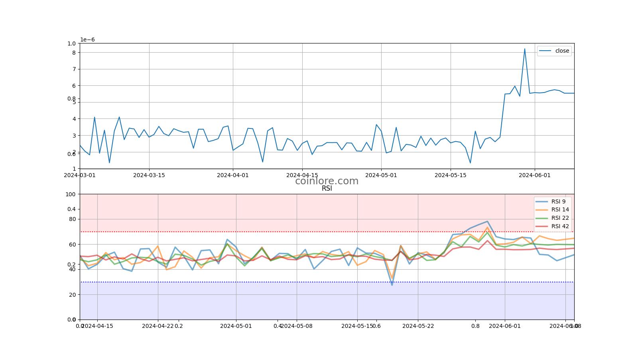Click the RSI 22 green line swatch
The width and height of the screenshot is (638, 359).
click(x=542, y=218)
